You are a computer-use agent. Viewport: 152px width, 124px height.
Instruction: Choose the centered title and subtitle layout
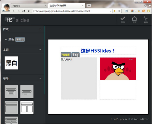[x=11, y=92]
